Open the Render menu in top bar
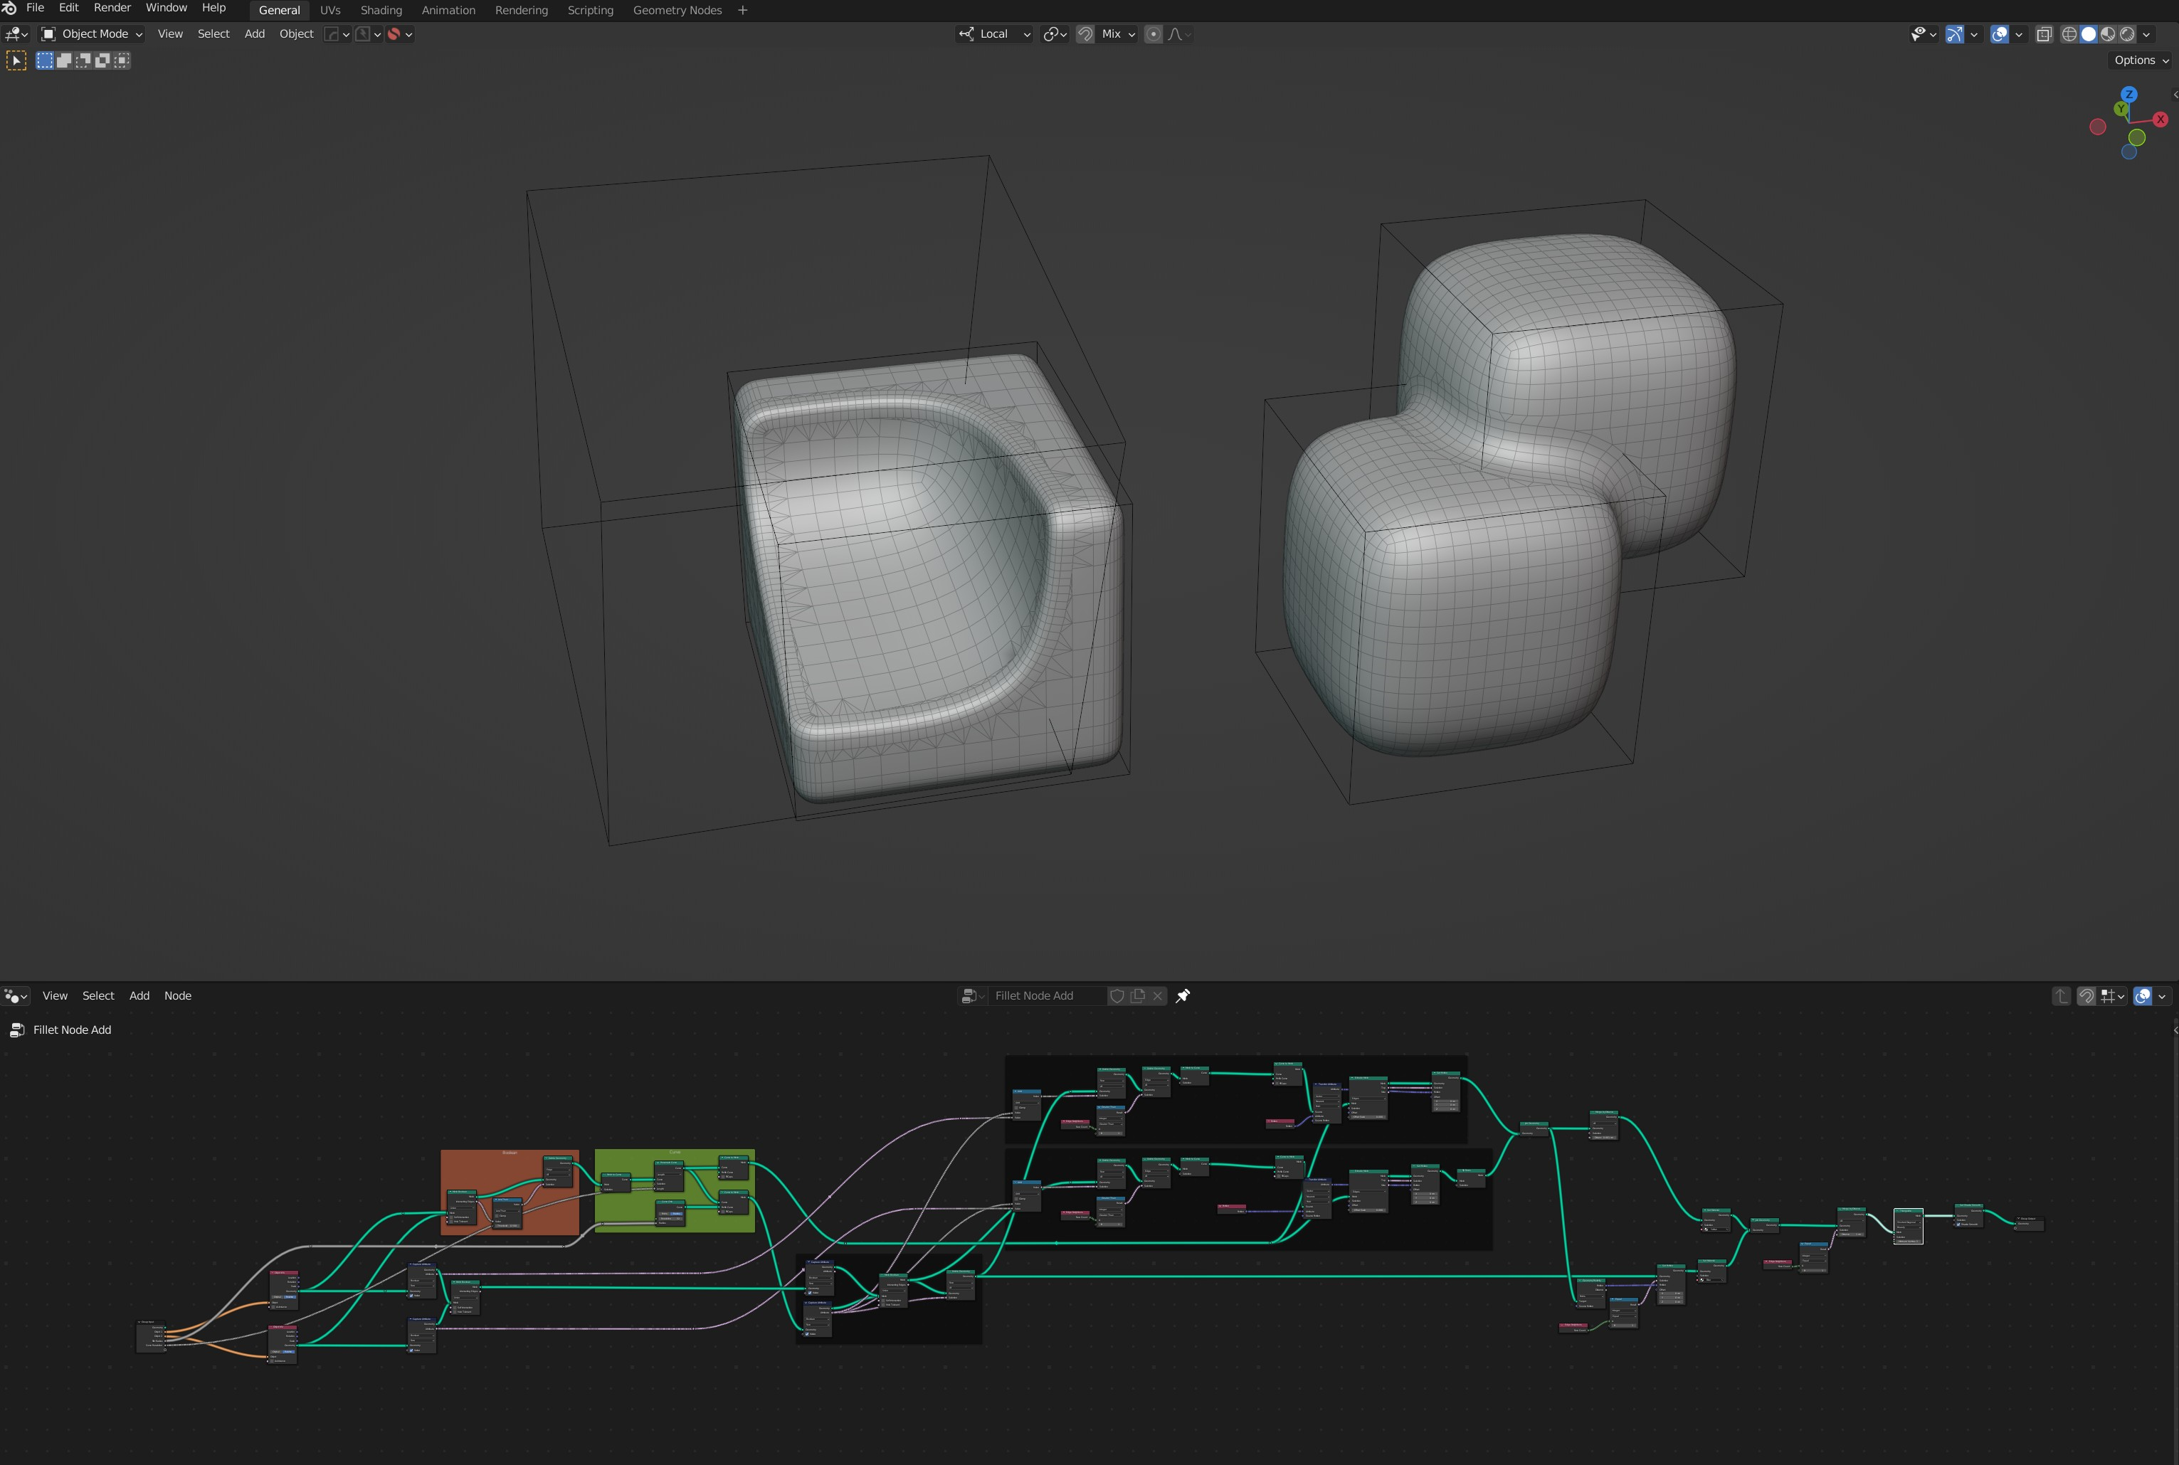This screenshot has width=2179, height=1465. coord(112,8)
